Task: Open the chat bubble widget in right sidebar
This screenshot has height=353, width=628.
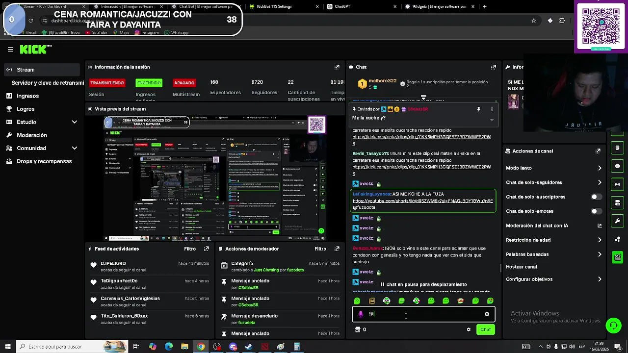Action: [x=617, y=166]
